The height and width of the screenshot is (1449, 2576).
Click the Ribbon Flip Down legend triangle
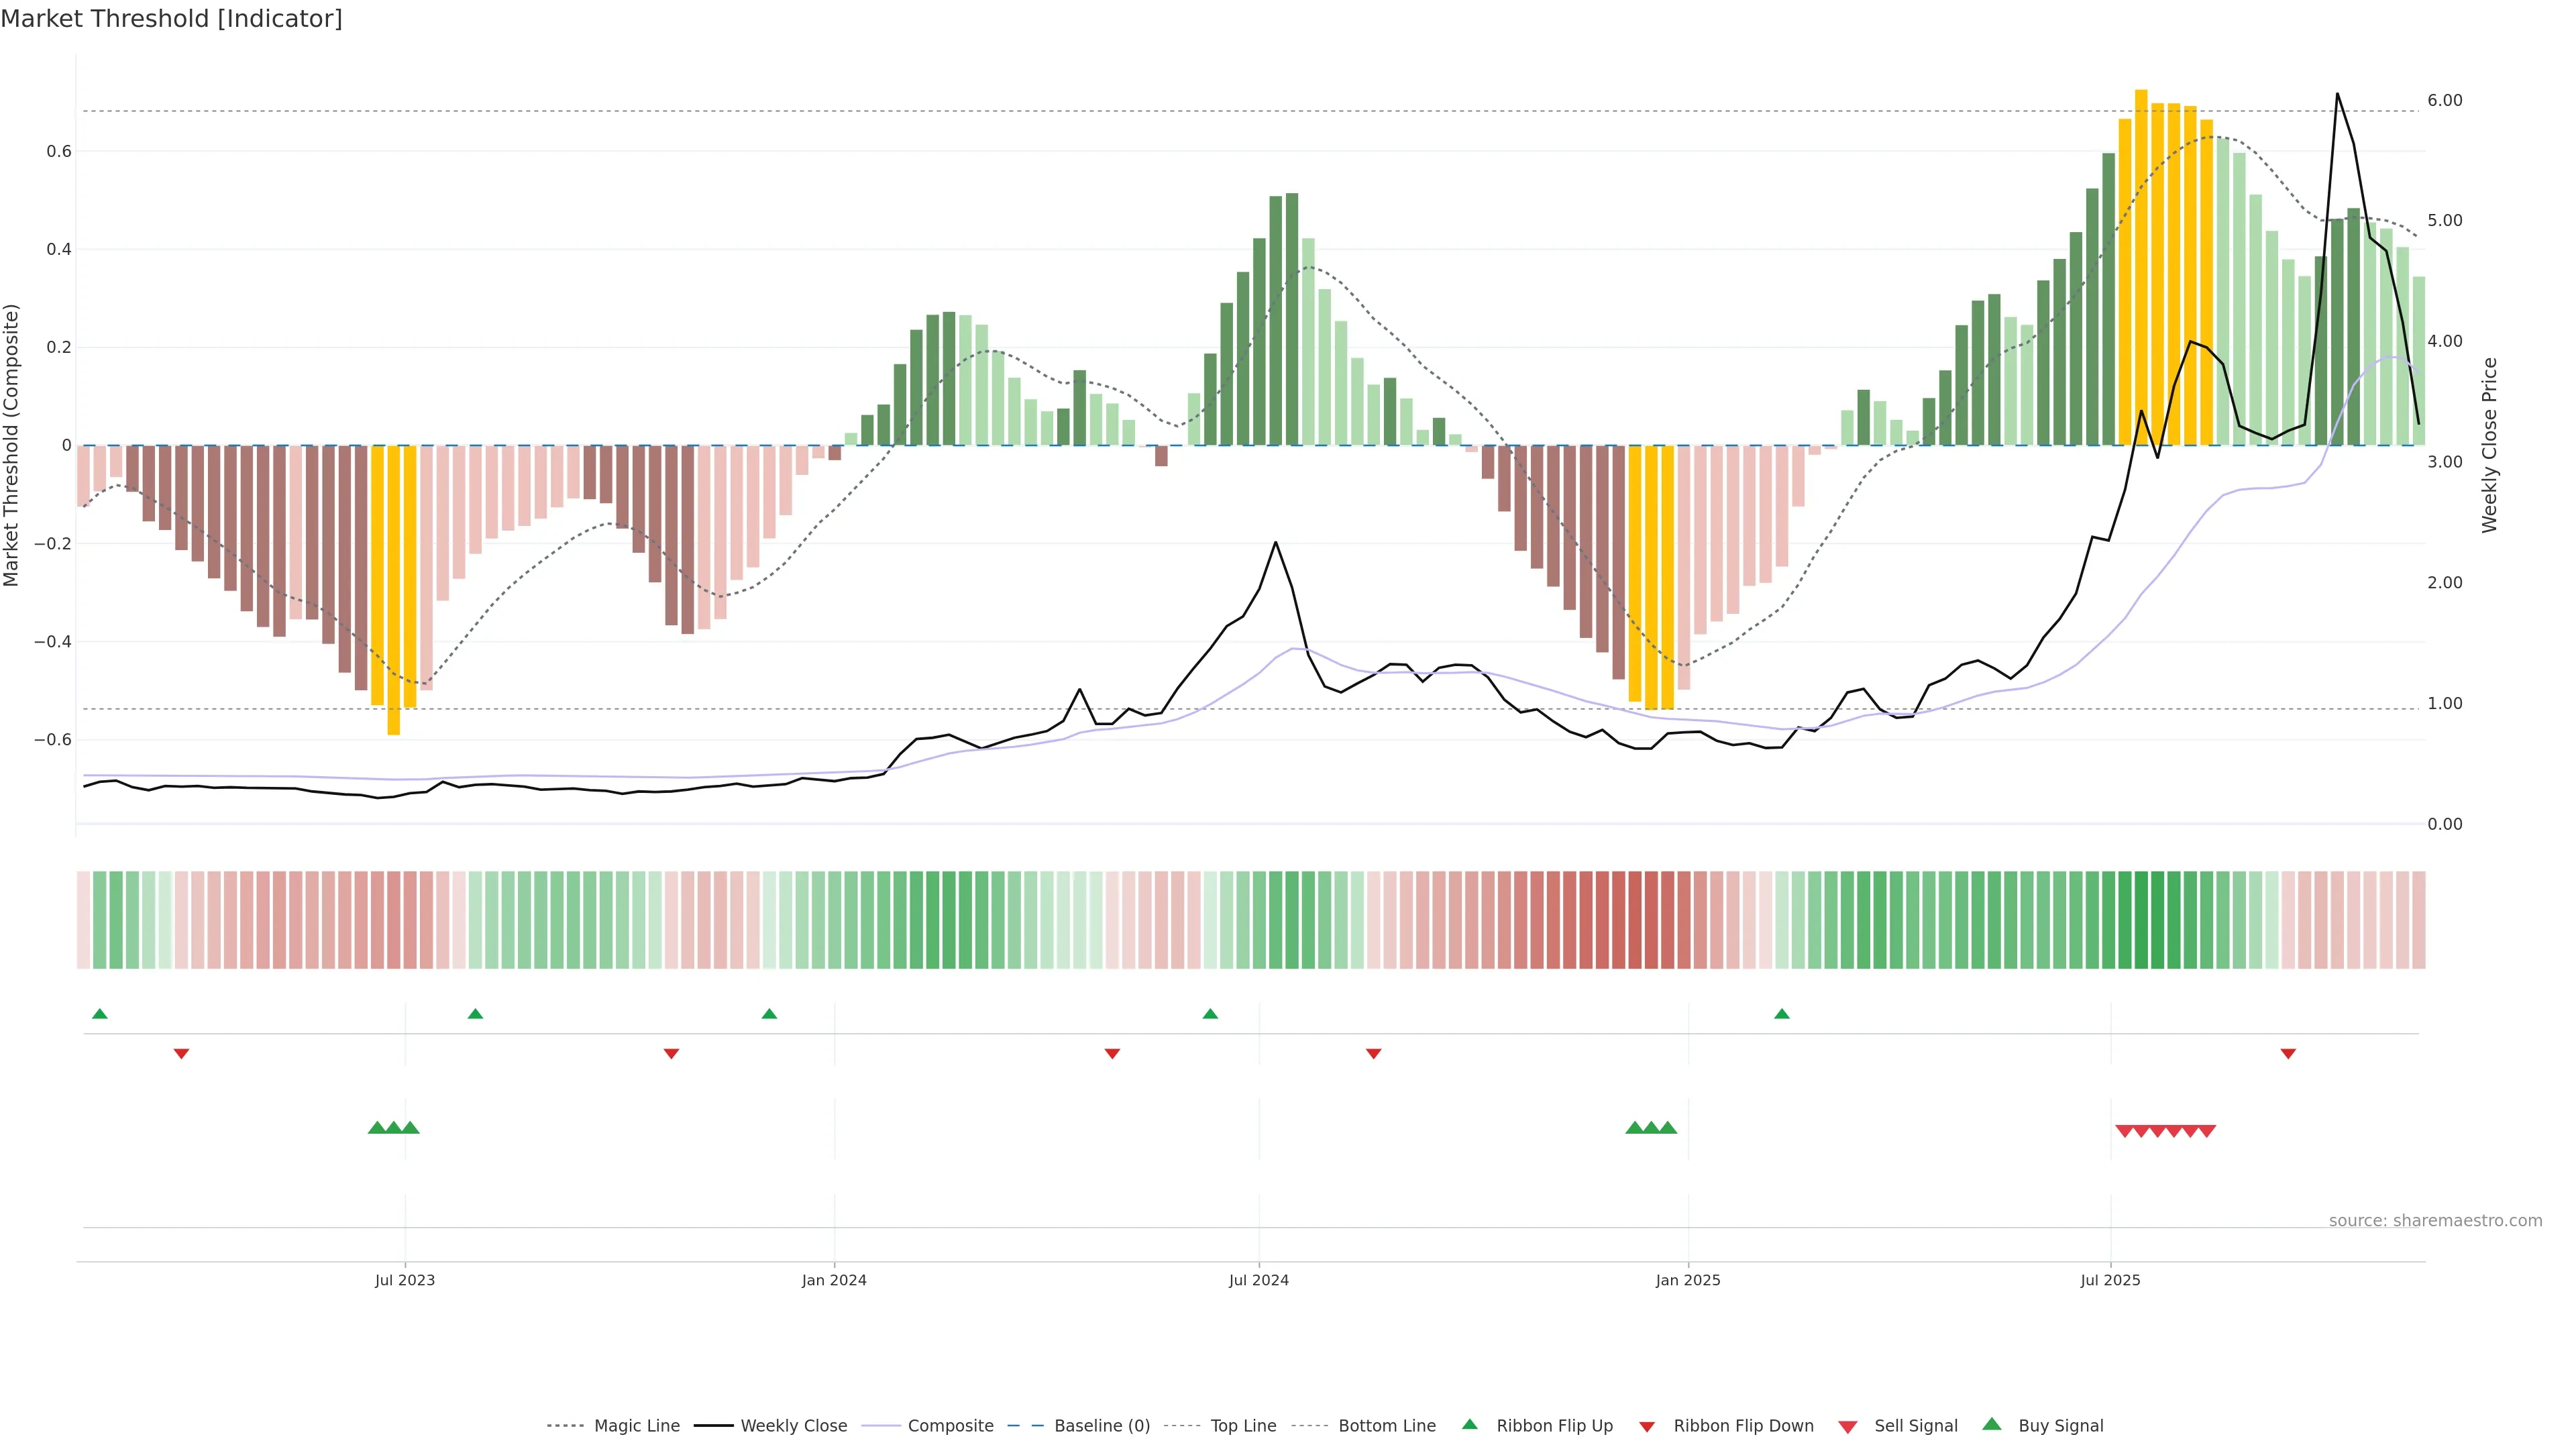1647,1426
